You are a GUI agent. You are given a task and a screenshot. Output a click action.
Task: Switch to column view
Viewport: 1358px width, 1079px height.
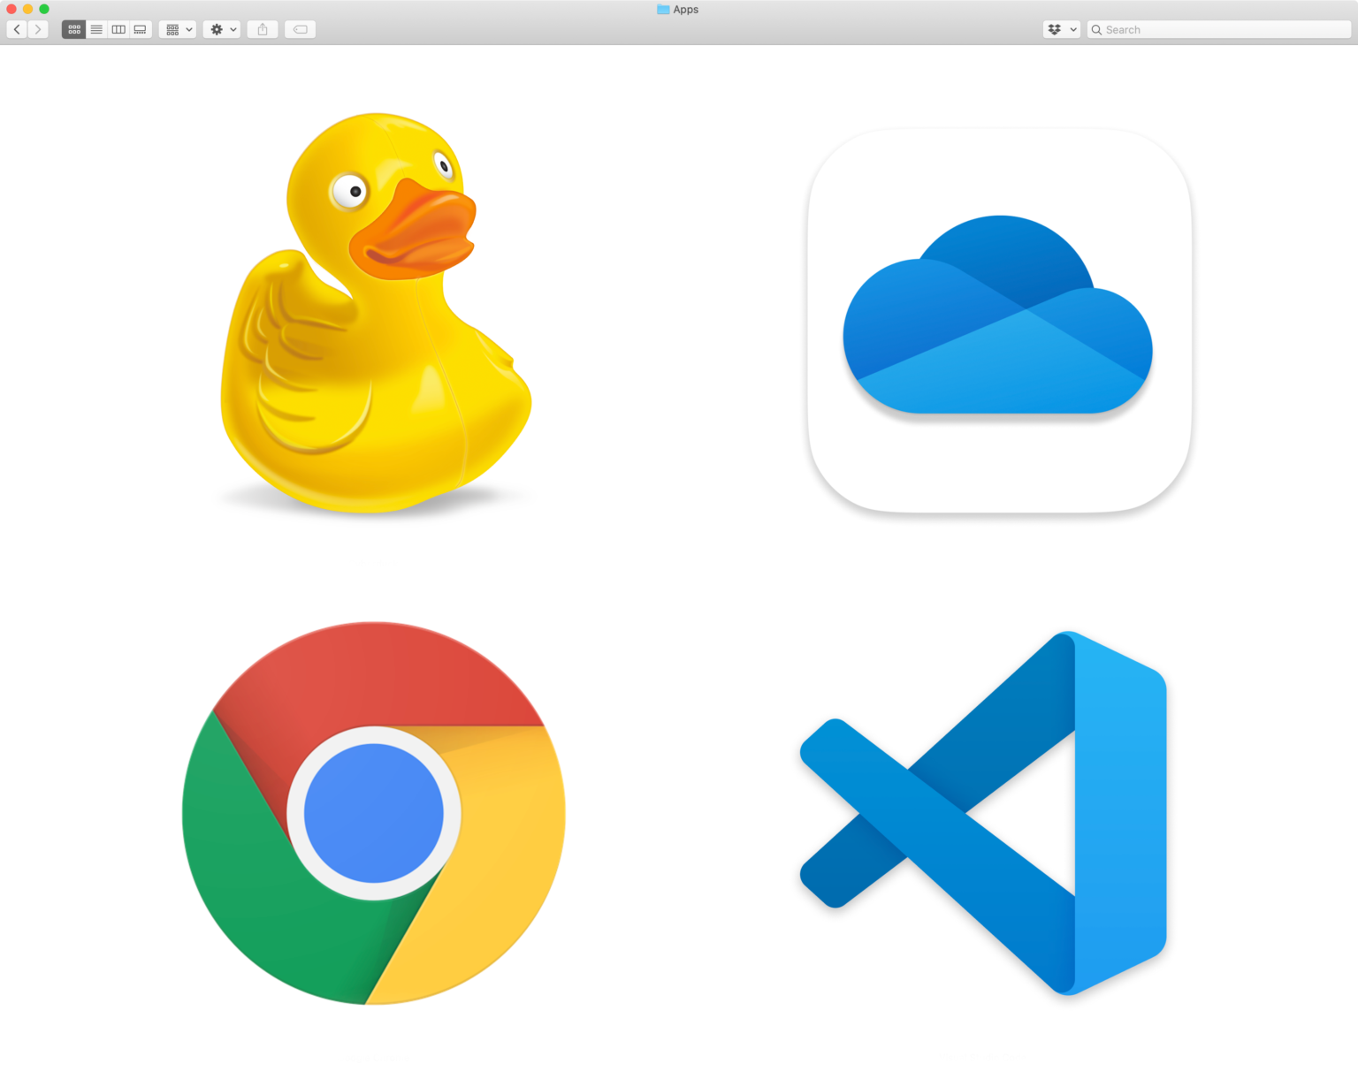coord(118,29)
